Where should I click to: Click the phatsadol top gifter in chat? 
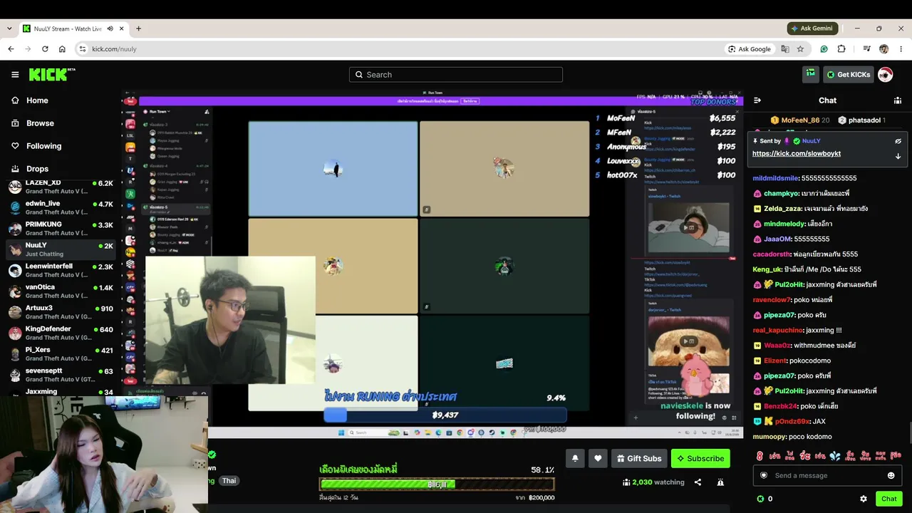click(x=861, y=120)
